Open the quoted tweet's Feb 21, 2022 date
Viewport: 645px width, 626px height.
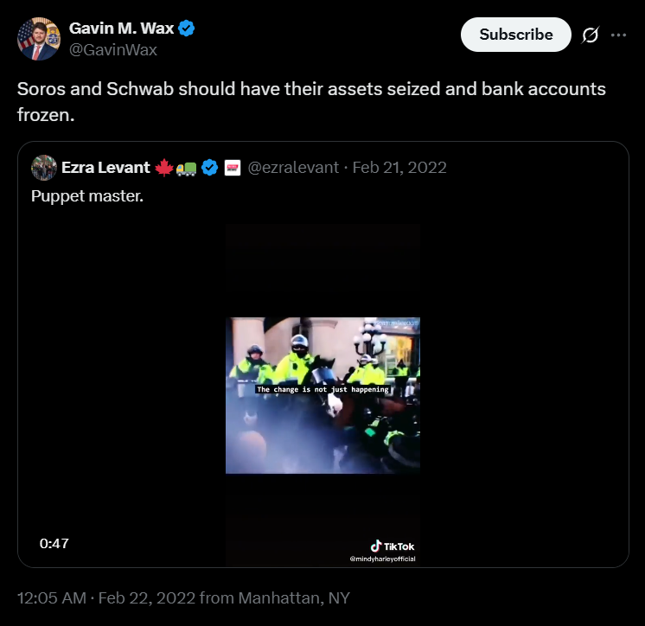[x=399, y=167]
